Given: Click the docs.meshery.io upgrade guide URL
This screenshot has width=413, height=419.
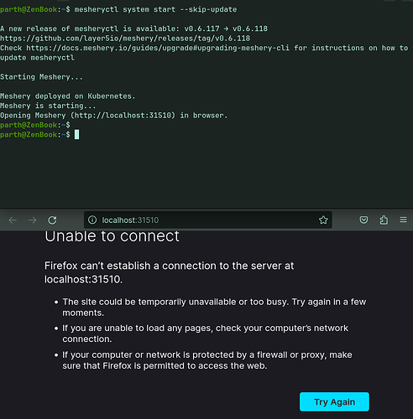Looking at the screenshot, I should tap(158, 48).
